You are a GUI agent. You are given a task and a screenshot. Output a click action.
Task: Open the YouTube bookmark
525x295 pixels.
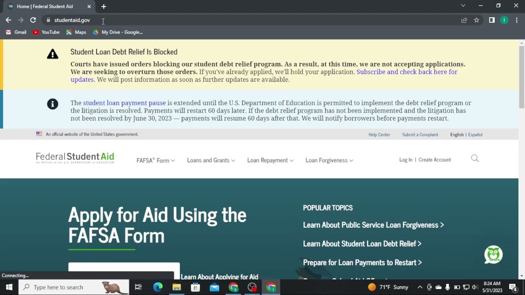[x=46, y=32]
